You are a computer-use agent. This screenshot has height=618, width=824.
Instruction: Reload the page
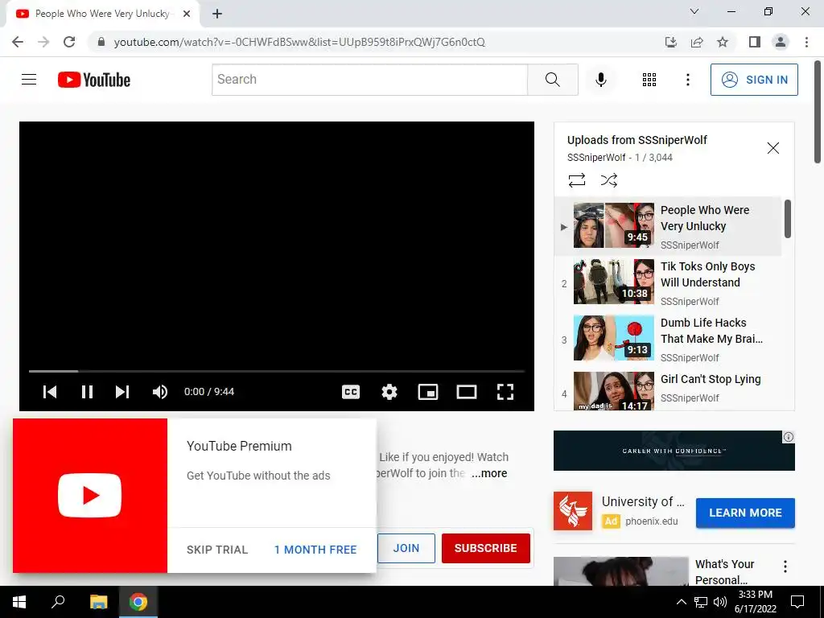click(x=69, y=42)
